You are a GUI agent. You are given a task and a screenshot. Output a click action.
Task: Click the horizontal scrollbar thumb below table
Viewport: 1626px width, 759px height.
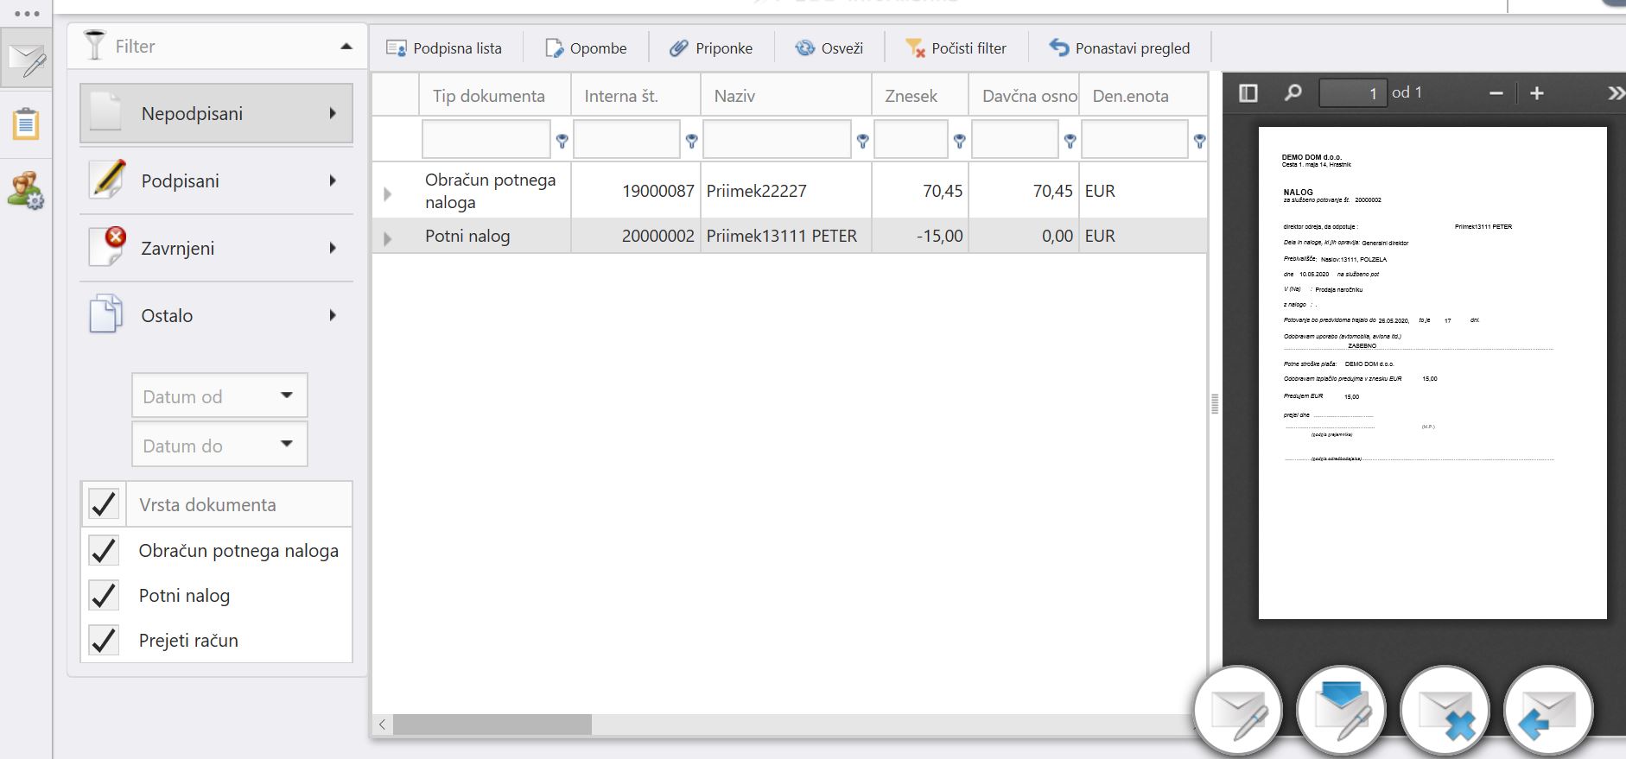coord(492,724)
